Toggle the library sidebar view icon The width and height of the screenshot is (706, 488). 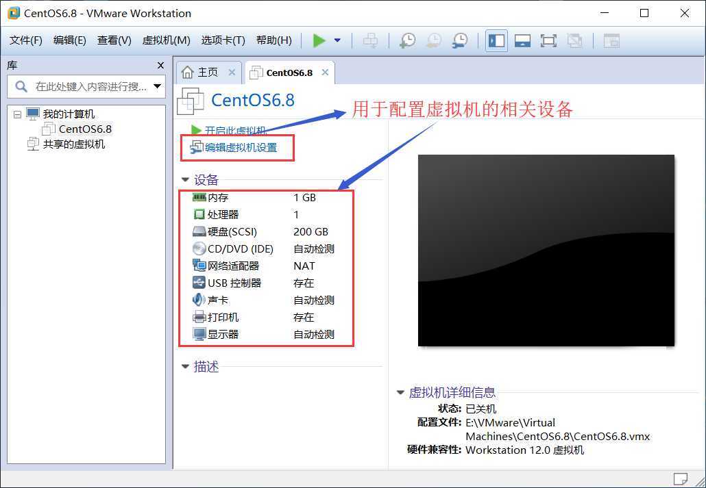497,40
